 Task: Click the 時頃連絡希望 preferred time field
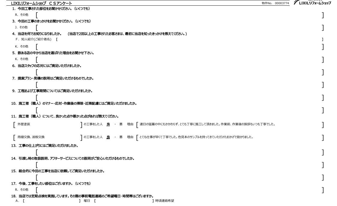pyautogui.click(x=124, y=201)
